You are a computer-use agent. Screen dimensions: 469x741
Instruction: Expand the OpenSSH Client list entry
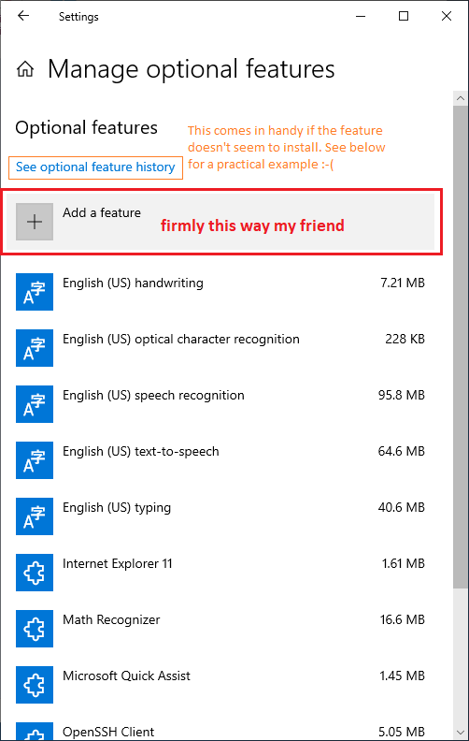(x=220, y=732)
